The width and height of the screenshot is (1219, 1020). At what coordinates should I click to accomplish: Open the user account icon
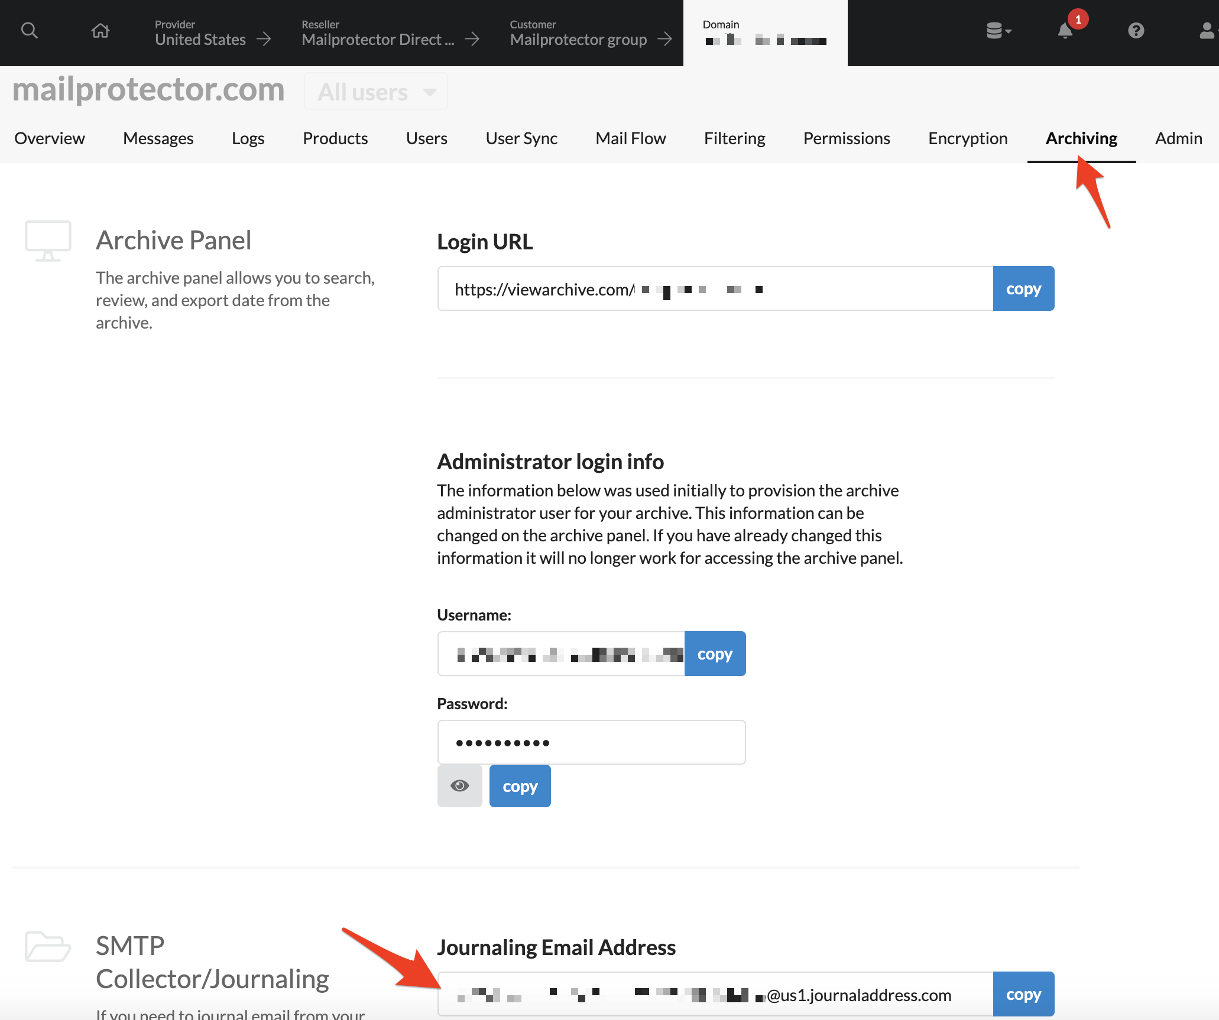click(x=1207, y=30)
